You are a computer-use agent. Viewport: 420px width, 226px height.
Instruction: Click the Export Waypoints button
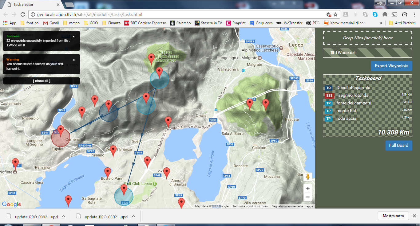tap(391, 66)
